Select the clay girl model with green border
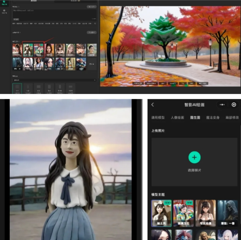The image size is (241, 240). pyautogui.click(x=28, y=50)
